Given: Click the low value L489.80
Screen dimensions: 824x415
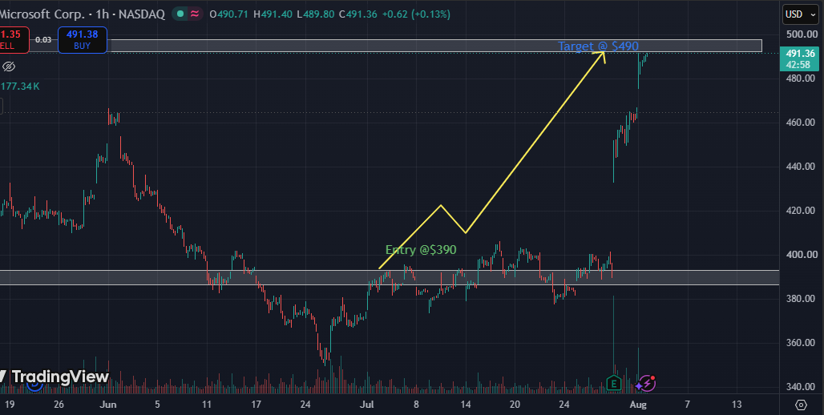Looking at the screenshot, I should [315, 14].
